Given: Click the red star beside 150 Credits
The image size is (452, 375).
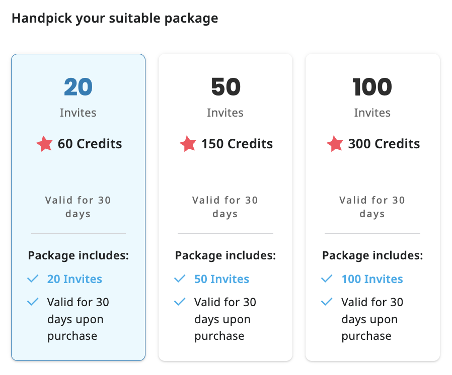Looking at the screenshot, I should click(188, 144).
